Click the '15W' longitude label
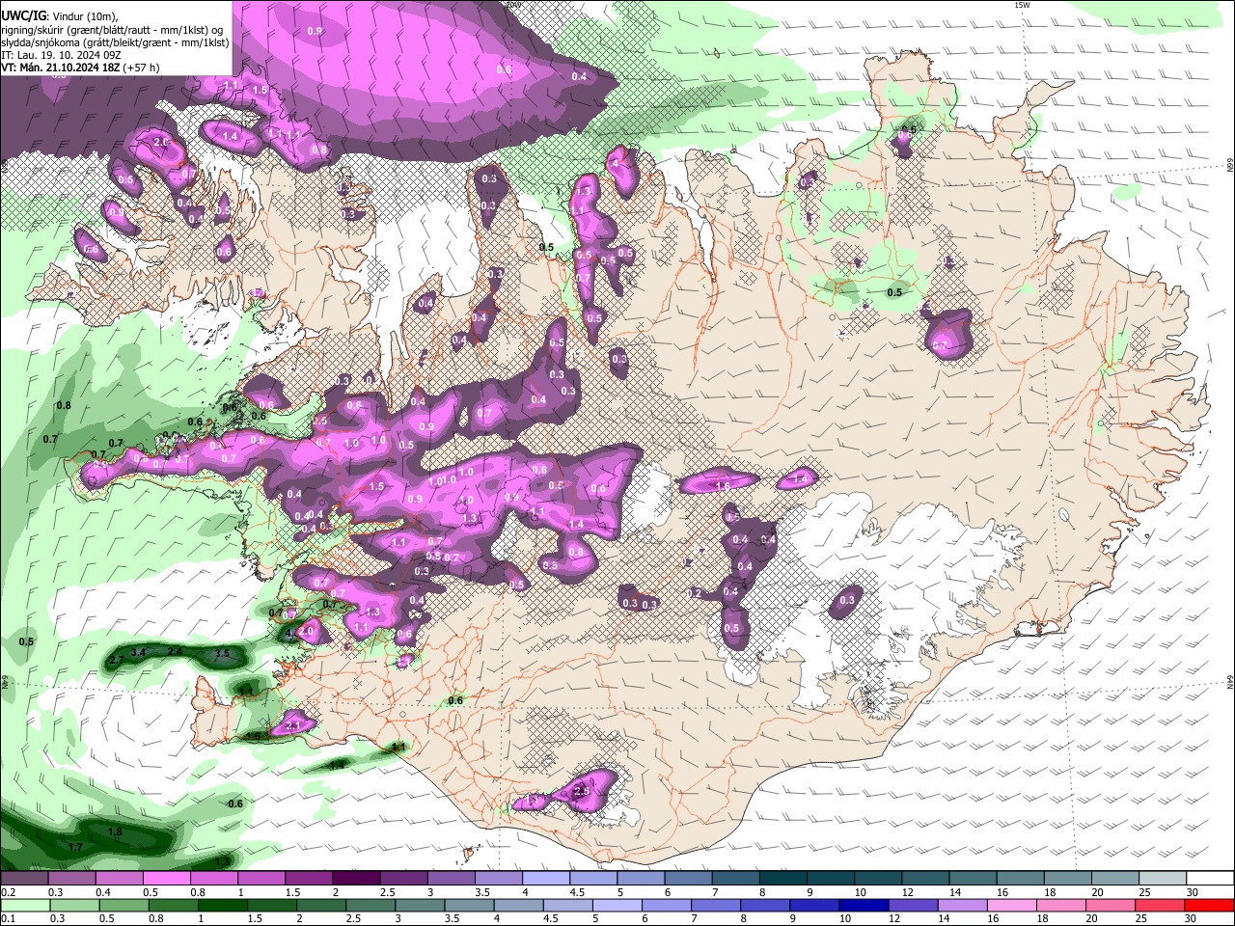 [1022, 6]
